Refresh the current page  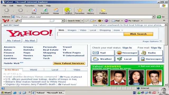click(x=45, y=11)
